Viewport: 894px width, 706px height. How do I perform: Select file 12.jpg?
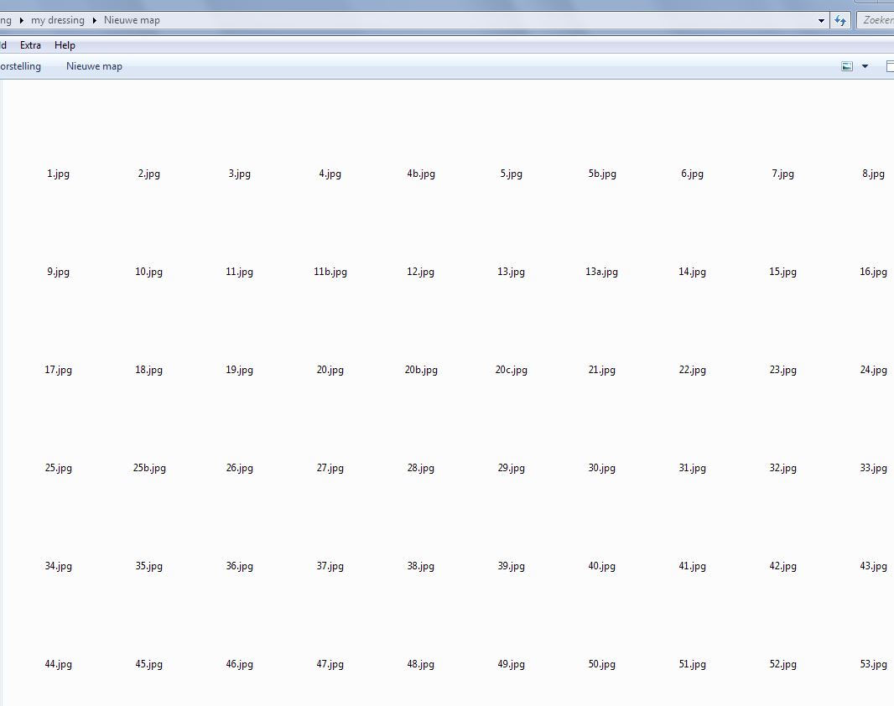[x=421, y=272]
